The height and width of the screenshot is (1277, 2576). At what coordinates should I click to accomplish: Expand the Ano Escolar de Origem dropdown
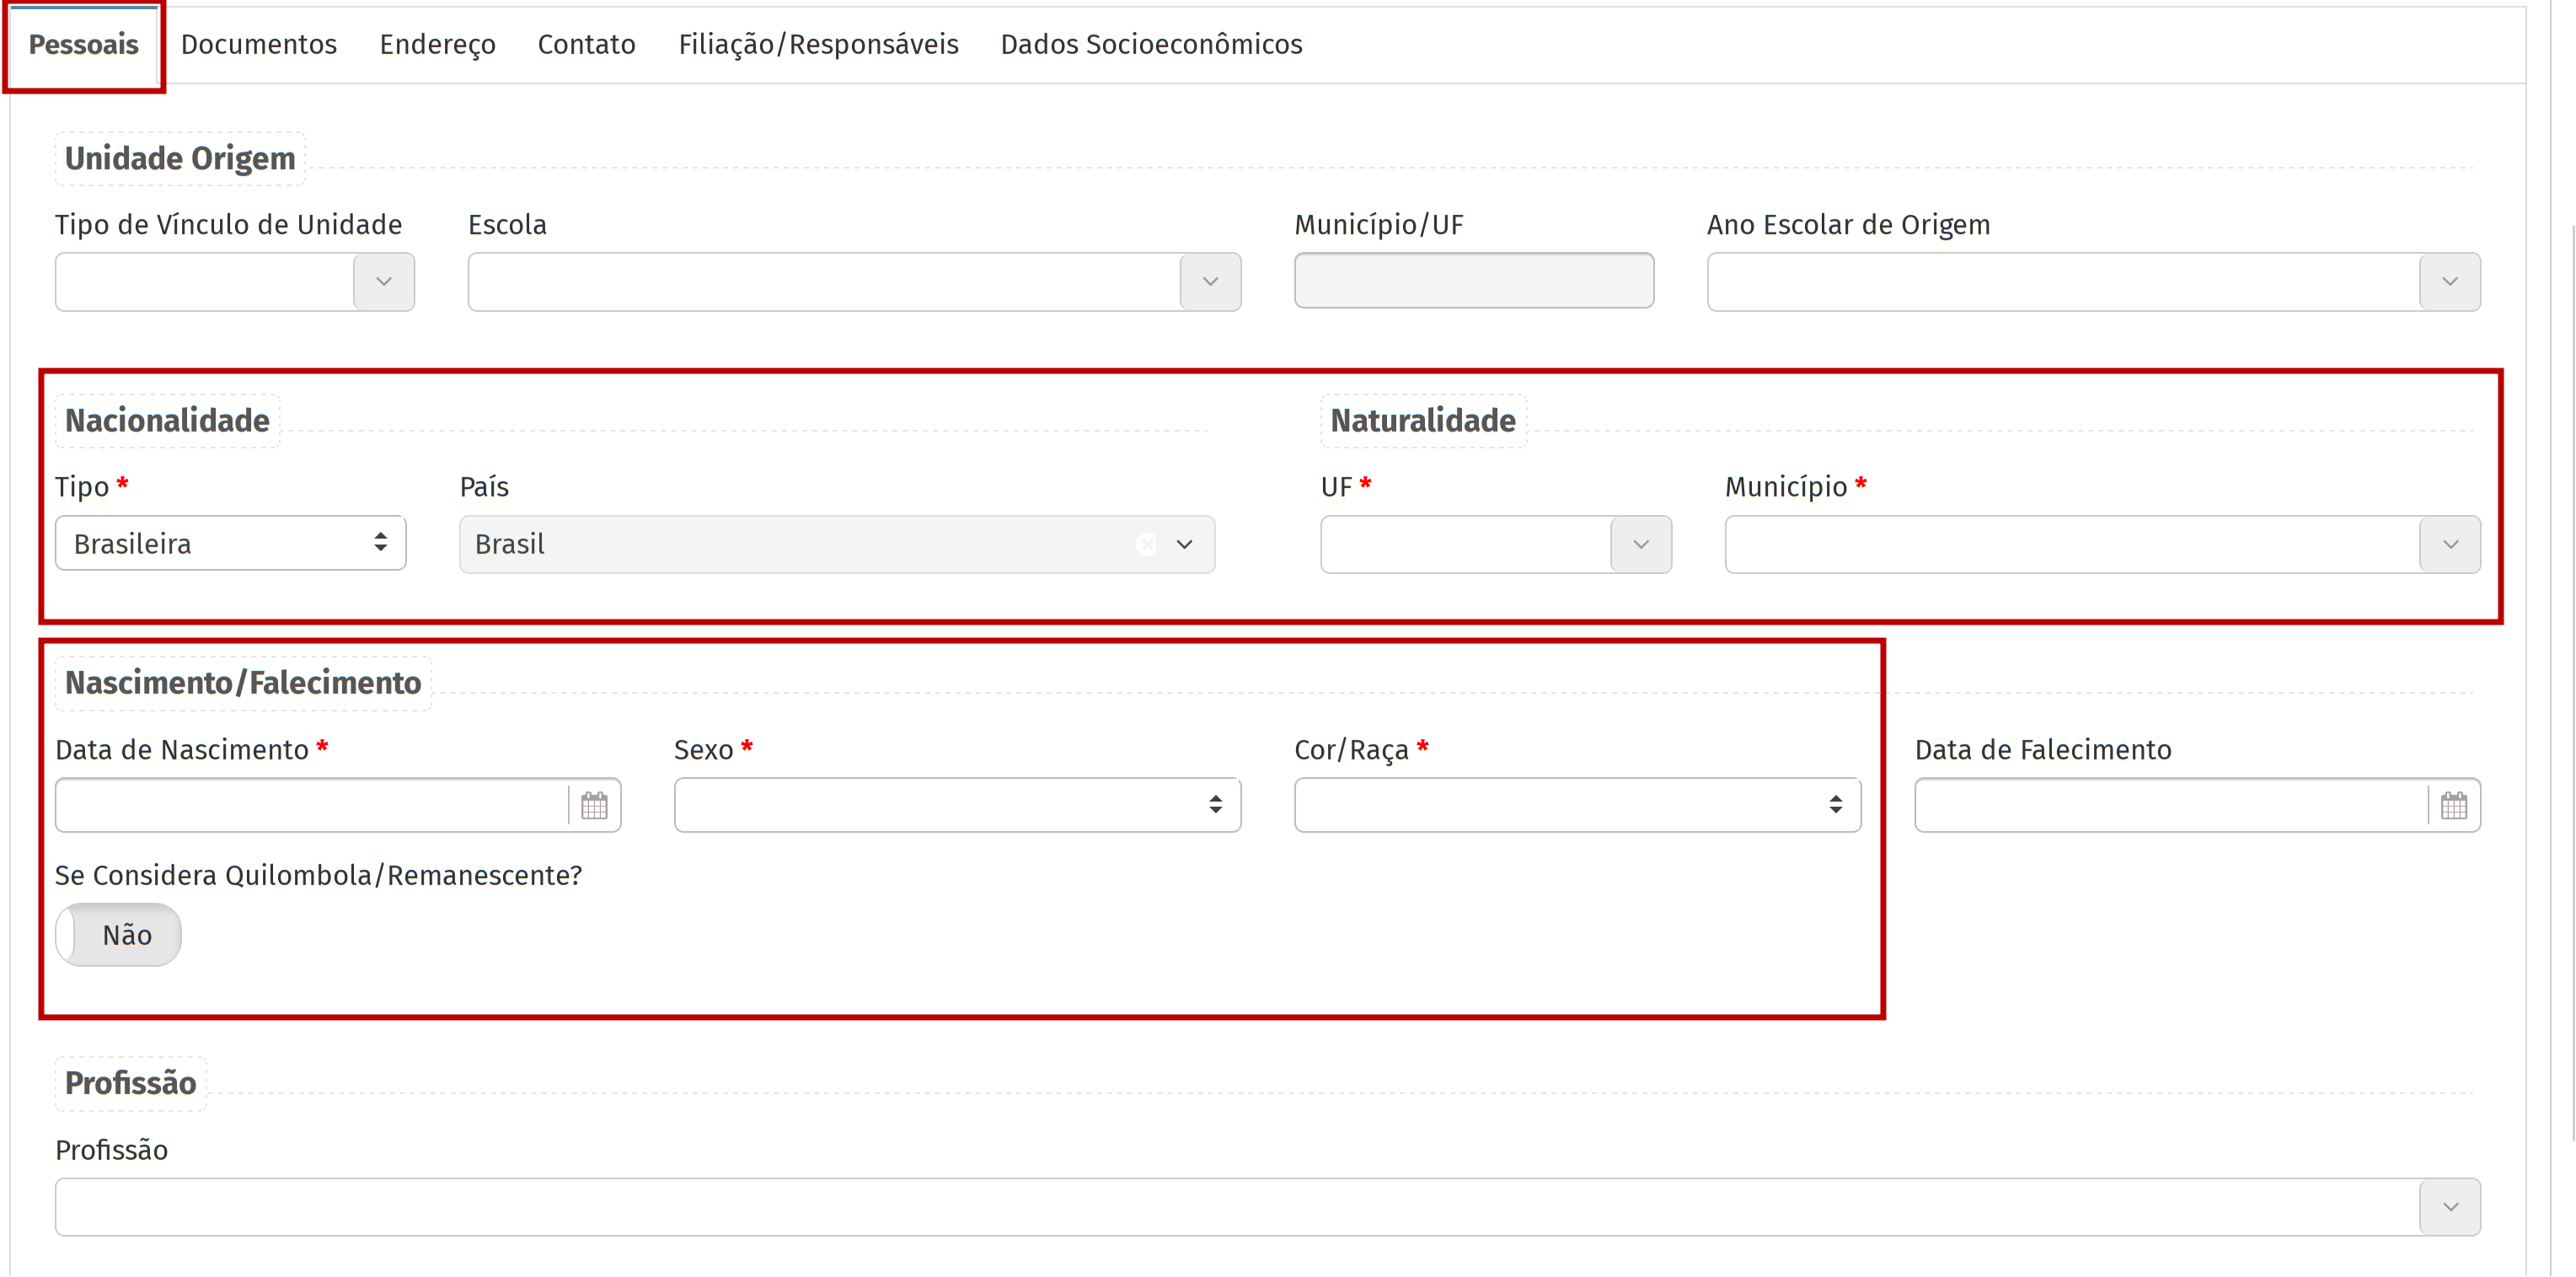(2449, 282)
